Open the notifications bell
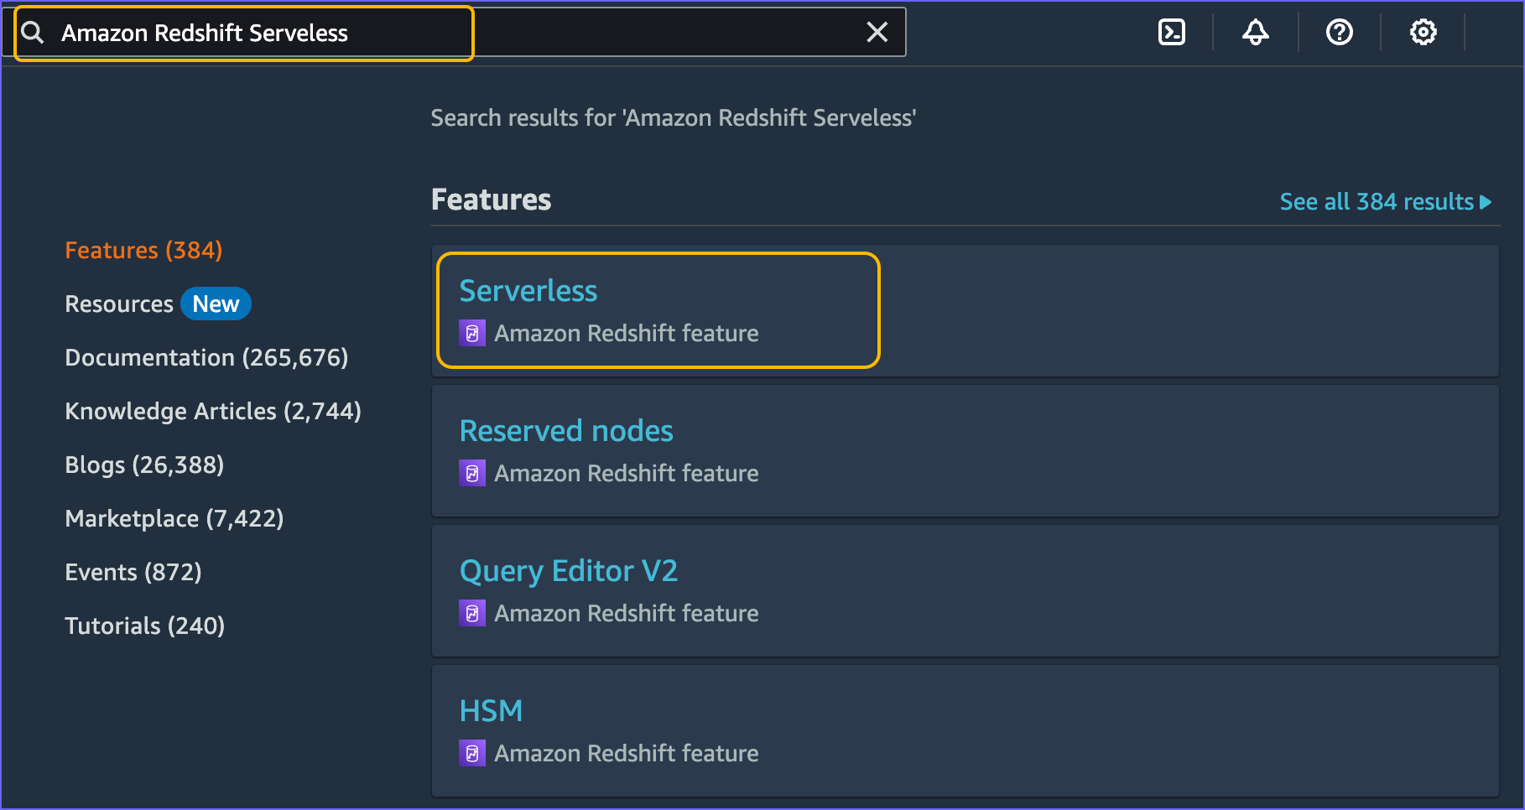 pyautogui.click(x=1255, y=32)
